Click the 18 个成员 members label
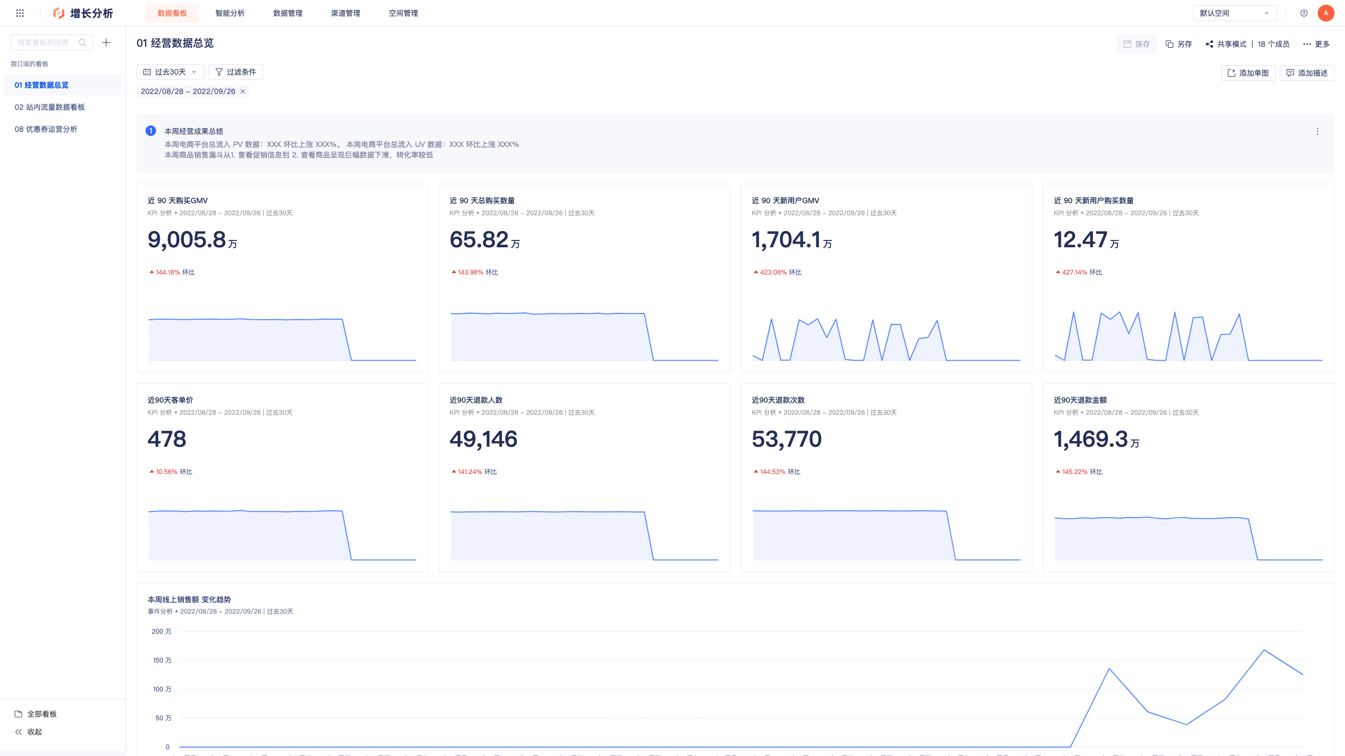The image size is (1345, 756). pos(1274,44)
